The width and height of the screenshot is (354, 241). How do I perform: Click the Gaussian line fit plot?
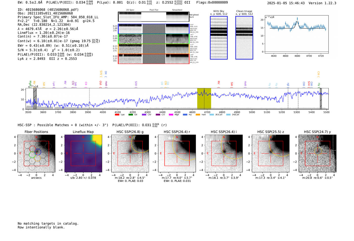coord(296,34)
